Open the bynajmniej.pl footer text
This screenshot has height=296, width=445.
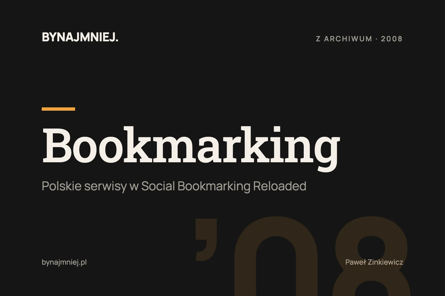[64, 262]
